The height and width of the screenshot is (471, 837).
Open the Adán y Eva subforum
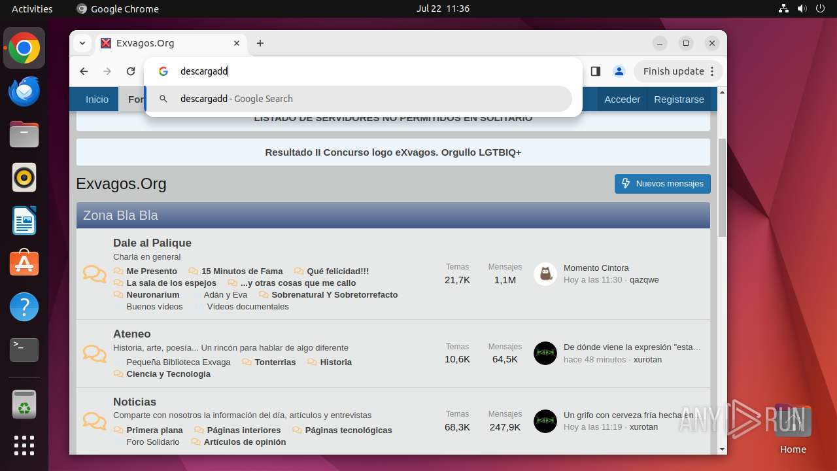click(x=226, y=294)
